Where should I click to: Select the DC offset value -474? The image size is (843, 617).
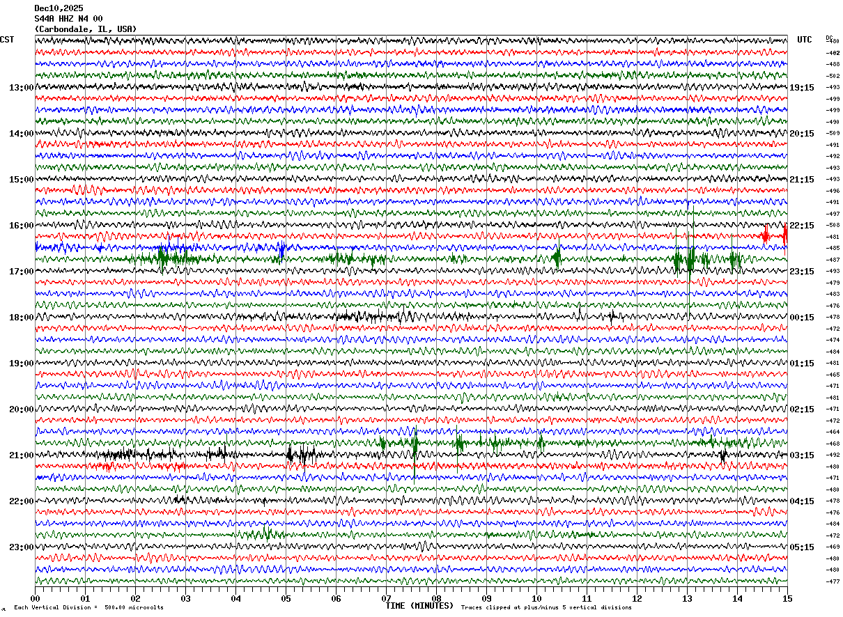point(833,340)
